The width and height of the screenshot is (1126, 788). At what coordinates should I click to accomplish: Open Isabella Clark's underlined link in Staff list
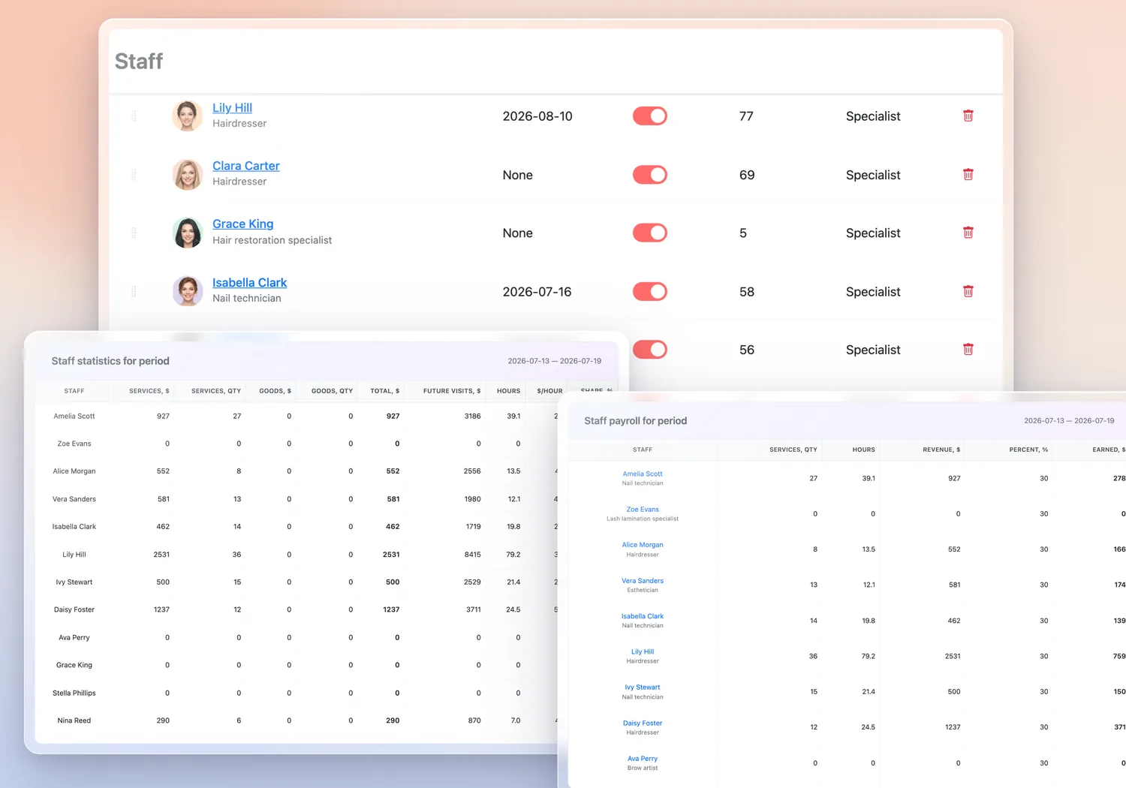[x=249, y=283]
